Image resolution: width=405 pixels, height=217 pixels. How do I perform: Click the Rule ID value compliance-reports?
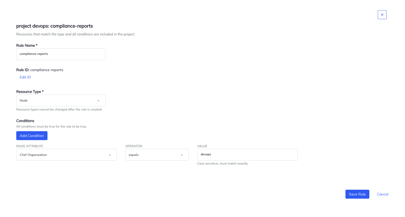pos(47,70)
